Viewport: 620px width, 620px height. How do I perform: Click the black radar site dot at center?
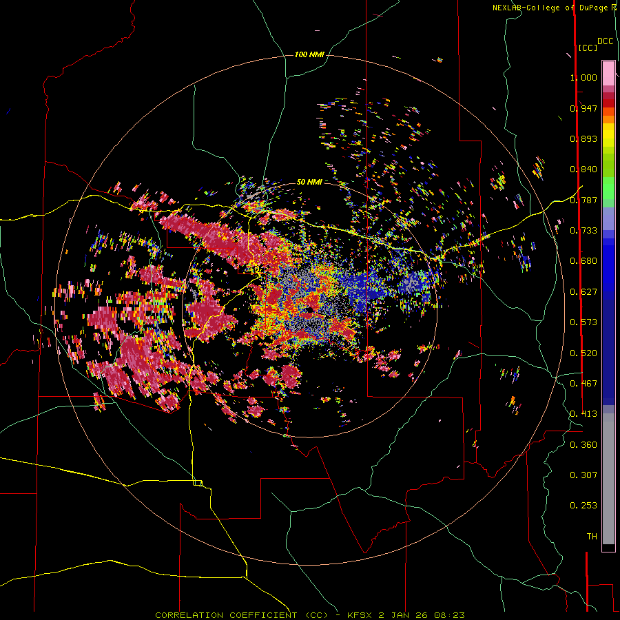click(x=309, y=310)
